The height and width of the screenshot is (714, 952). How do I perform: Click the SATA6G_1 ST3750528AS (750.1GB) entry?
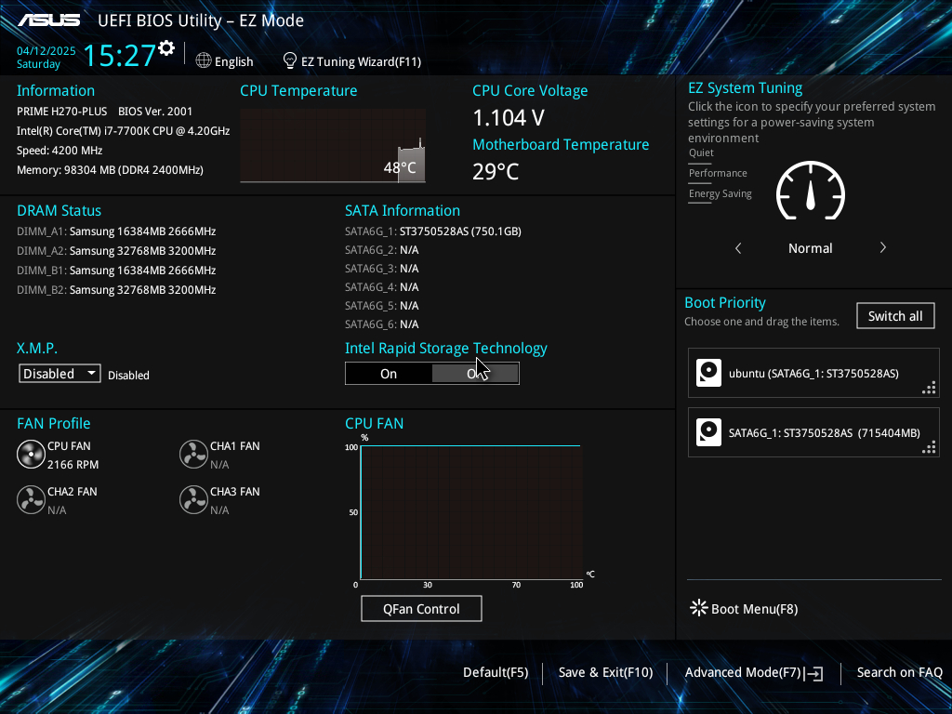tap(433, 231)
